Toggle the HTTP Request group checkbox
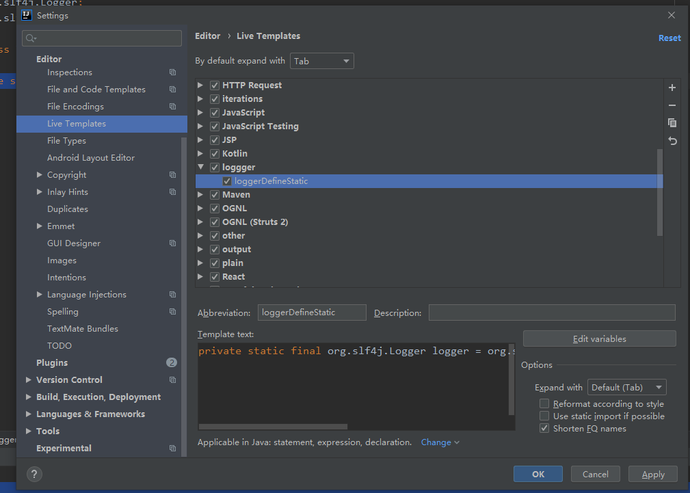 215,85
